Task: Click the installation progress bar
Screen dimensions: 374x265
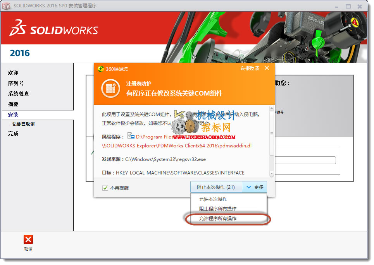Action: click(x=305, y=160)
